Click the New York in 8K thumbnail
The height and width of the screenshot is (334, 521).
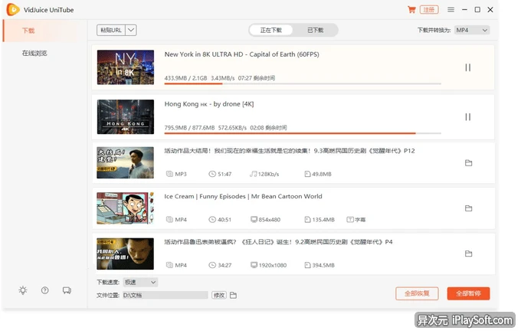pyautogui.click(x=126, y=67)
